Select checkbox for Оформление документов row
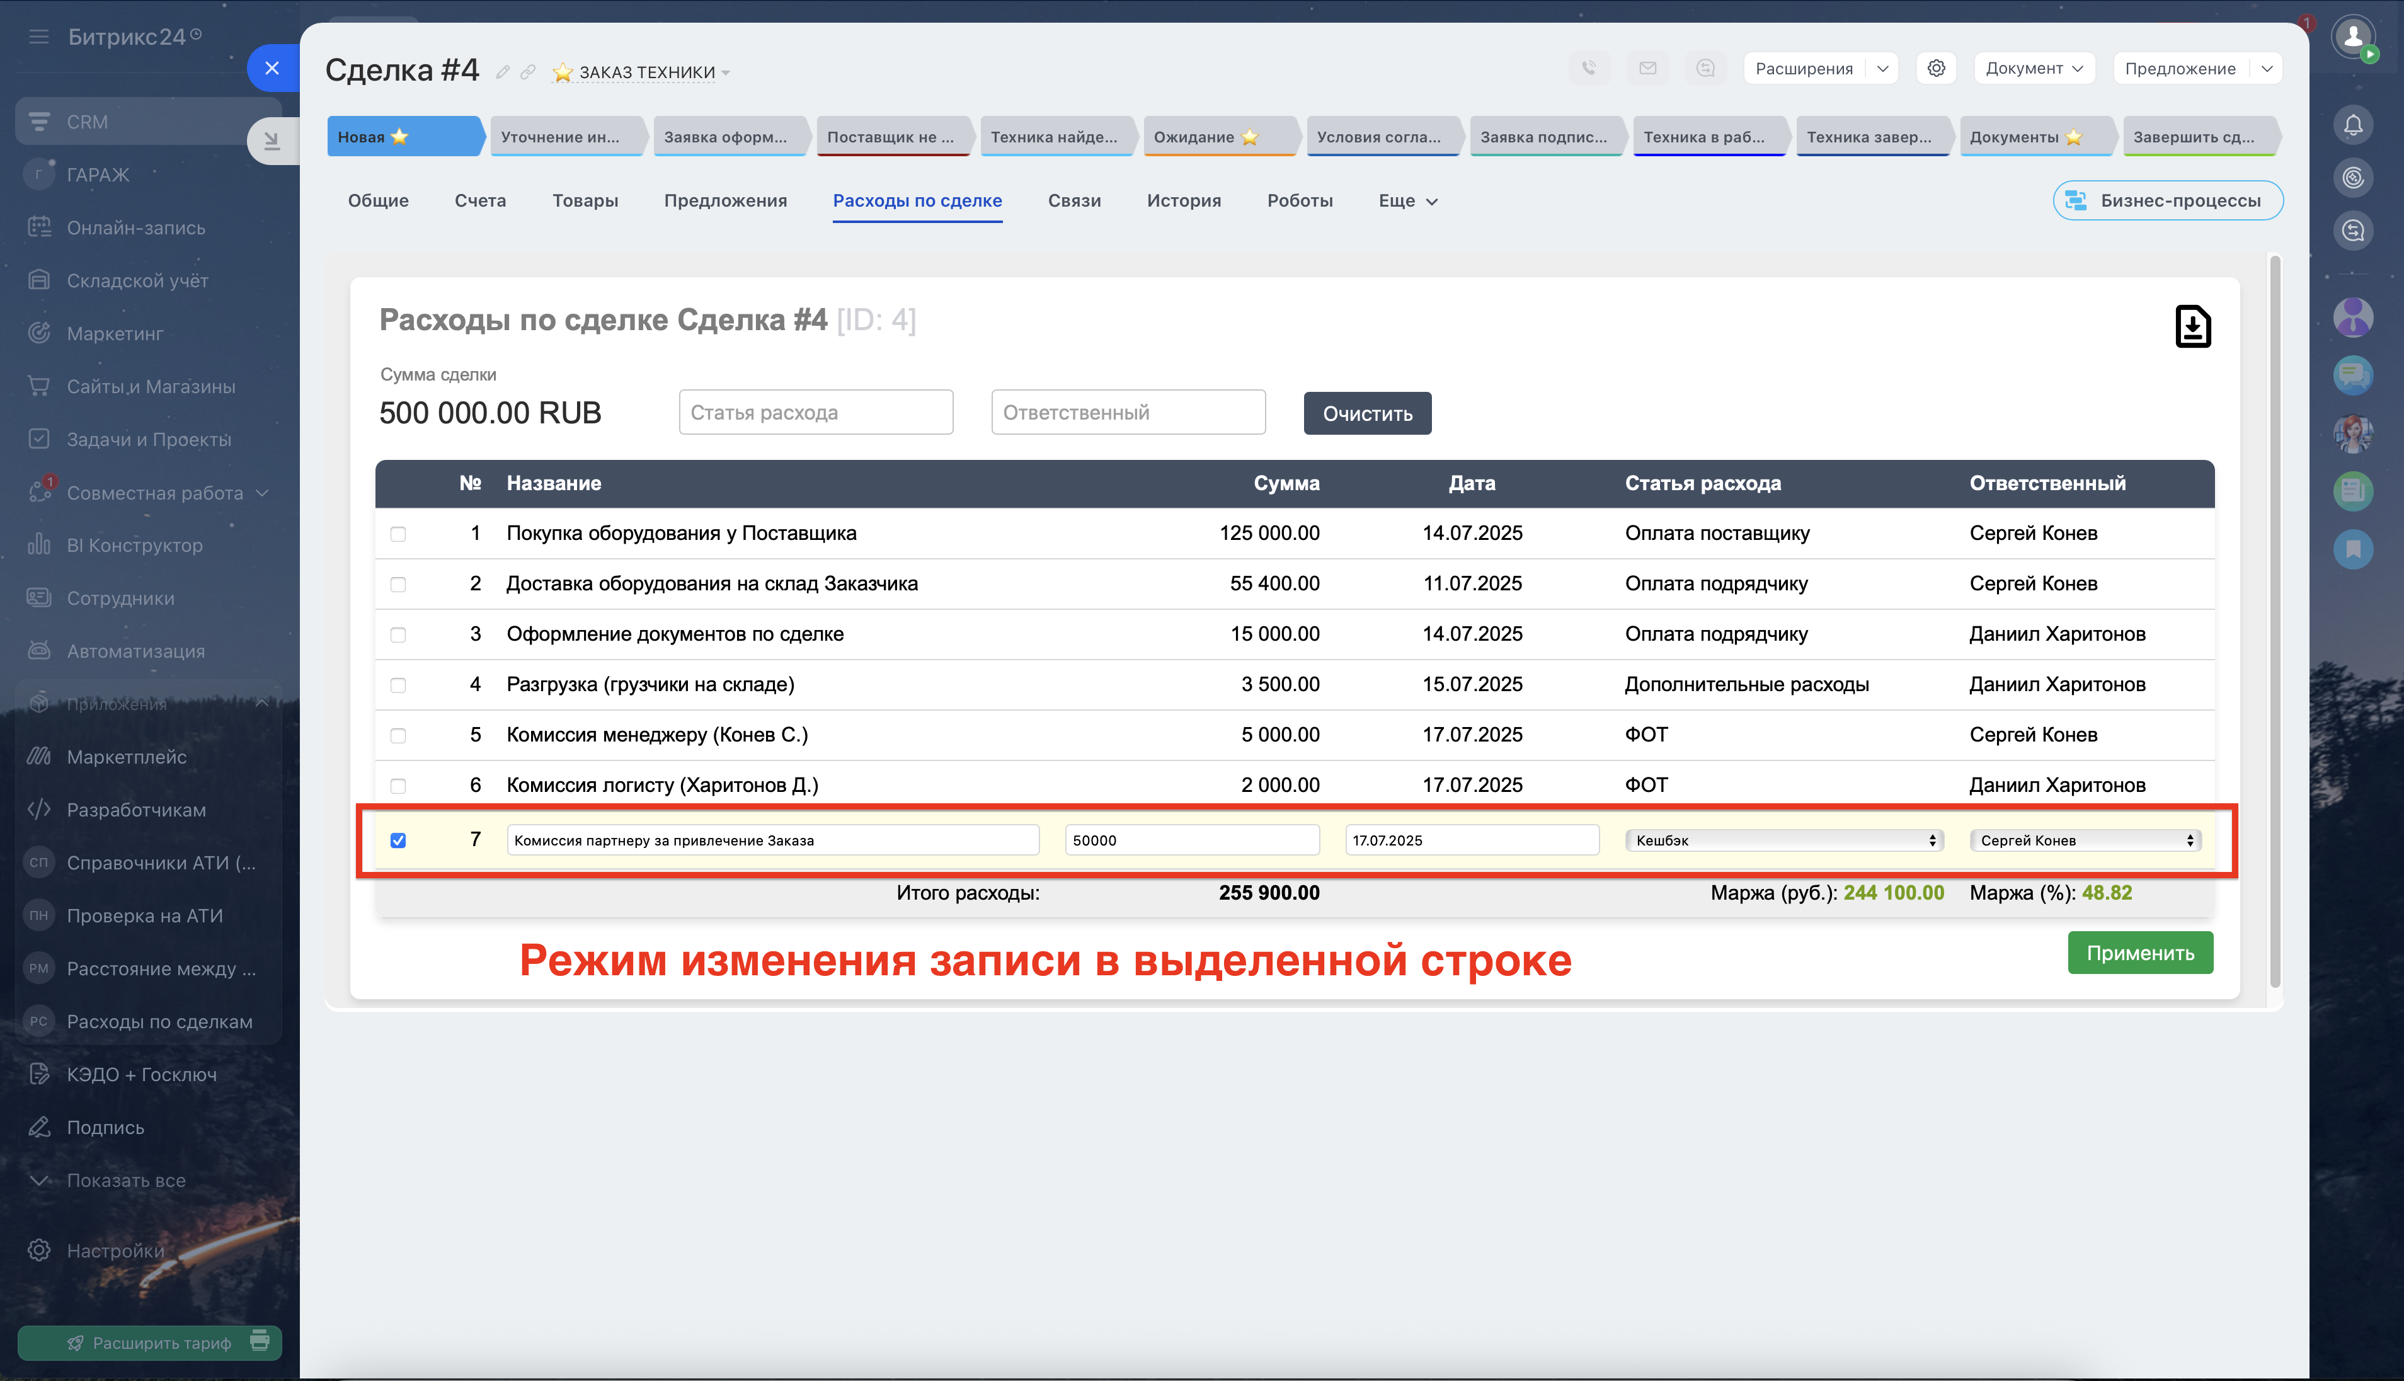Viewport: 2404px width, 1381px height. [x=398, y=634]
